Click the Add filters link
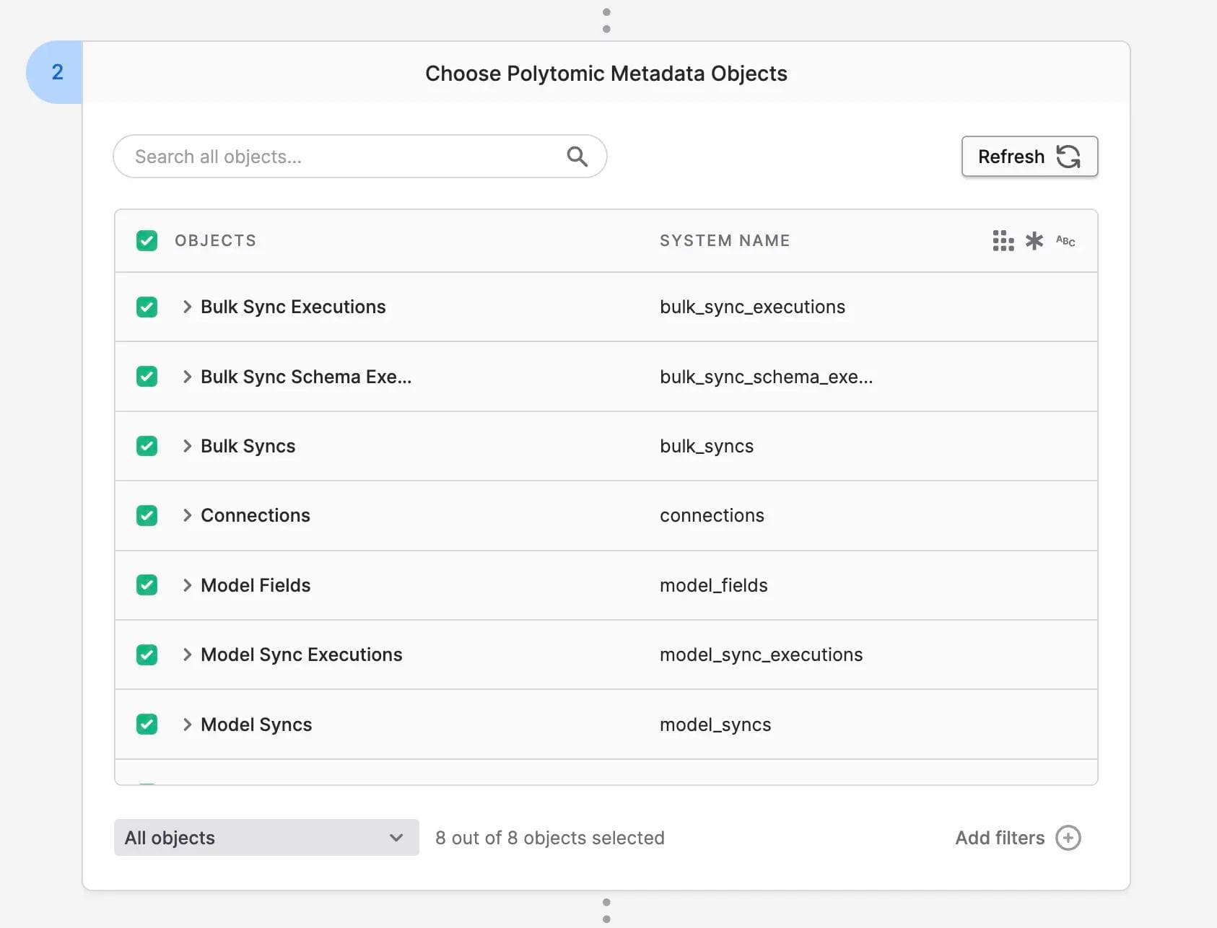1217x928 pixels. (x=999, y=838)
